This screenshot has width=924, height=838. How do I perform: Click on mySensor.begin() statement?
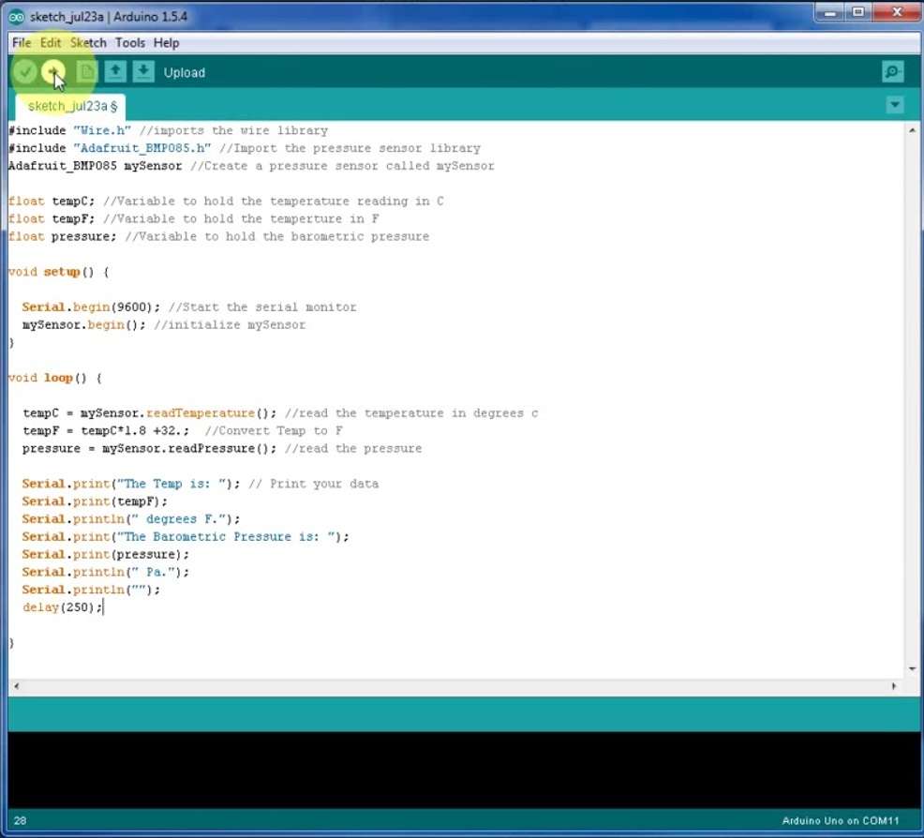(83, 324)
